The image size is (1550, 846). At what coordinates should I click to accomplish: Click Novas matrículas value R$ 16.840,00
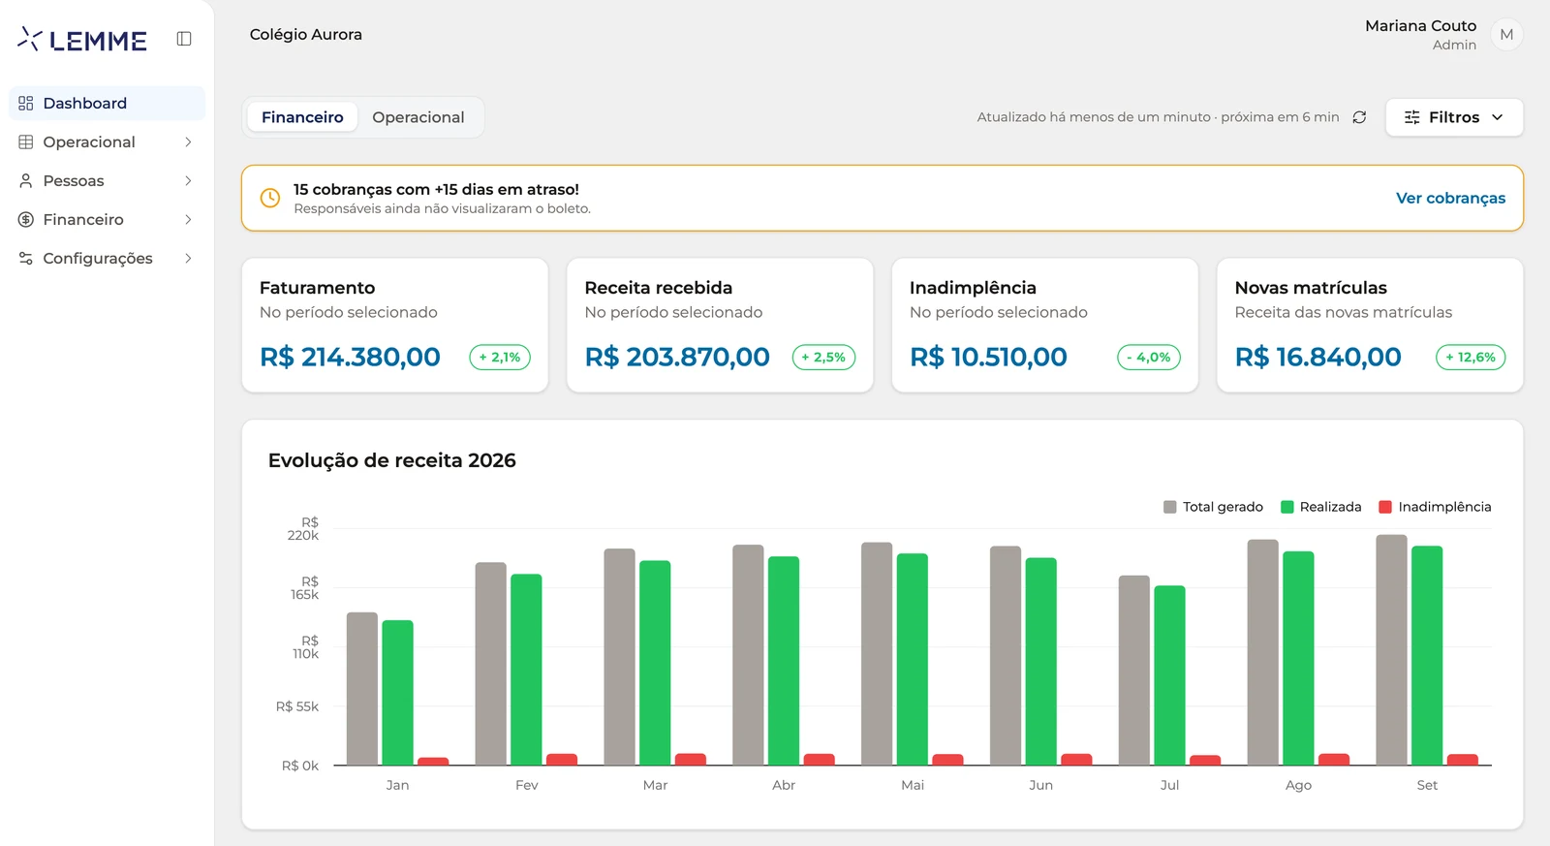click(x=1317, y=358)
